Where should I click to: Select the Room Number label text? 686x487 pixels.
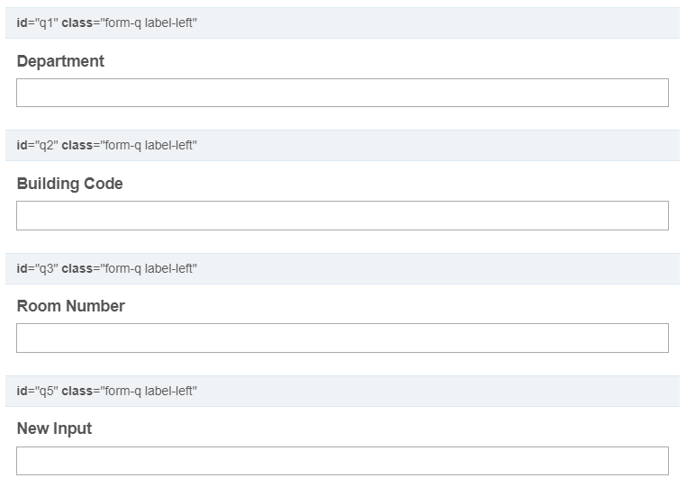[70, 306]
